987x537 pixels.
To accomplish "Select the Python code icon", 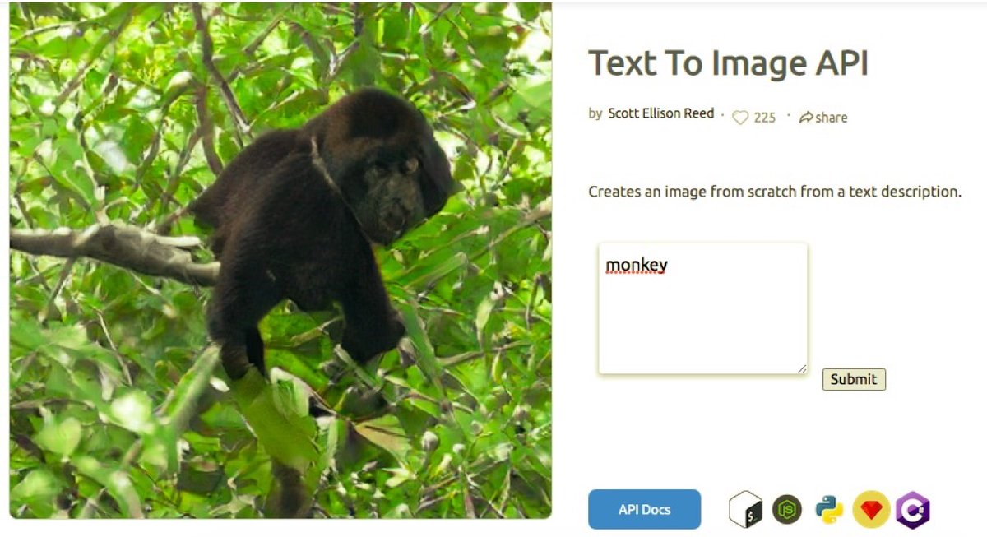I will pyautogui.click(x=829, y=510).
